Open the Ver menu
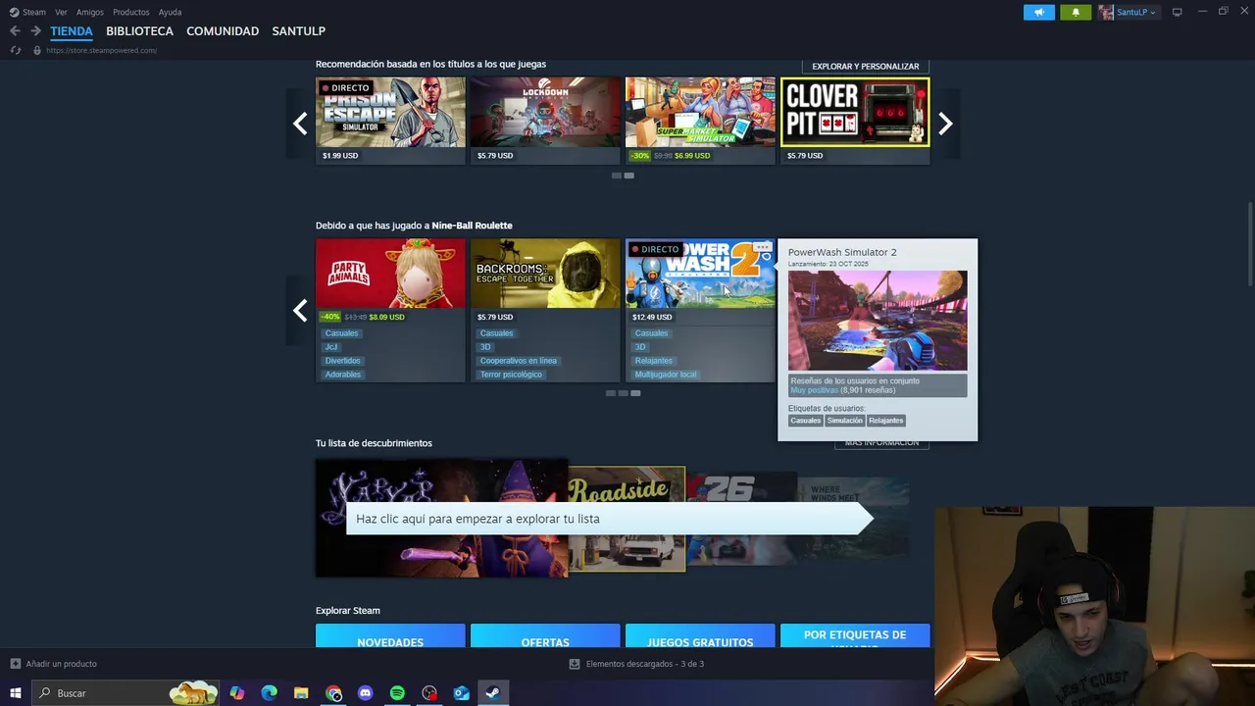 (61, 12)
